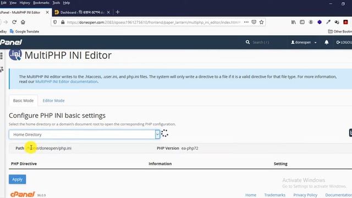Go to the browser home page
The image size is (352, 198).
(x=23, y=22)
